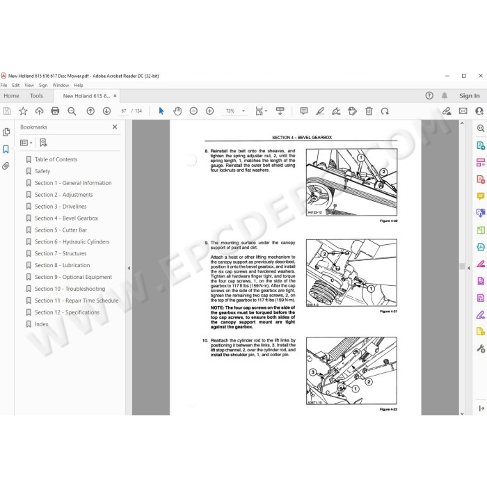Screen dimensions: 487x487
Task: Select the highlight text pen tool
Action: click(320, 111)
